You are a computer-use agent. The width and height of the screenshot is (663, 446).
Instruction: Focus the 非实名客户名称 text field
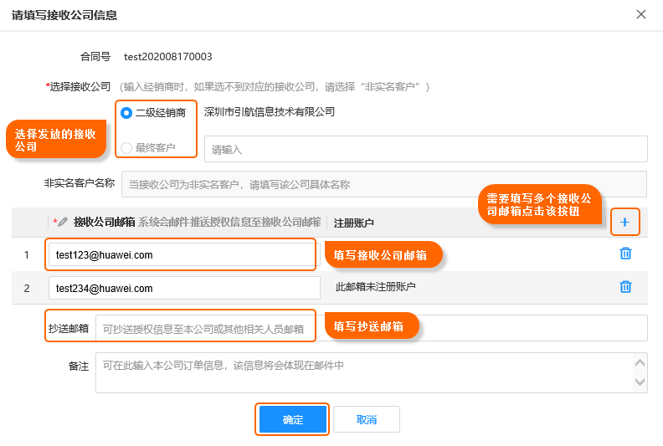click(x=384, y=184)
